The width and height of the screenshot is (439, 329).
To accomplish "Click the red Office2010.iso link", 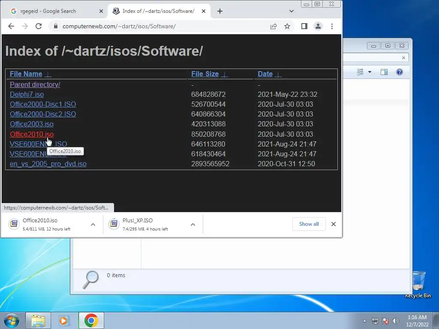I will [x=32, y=134].
